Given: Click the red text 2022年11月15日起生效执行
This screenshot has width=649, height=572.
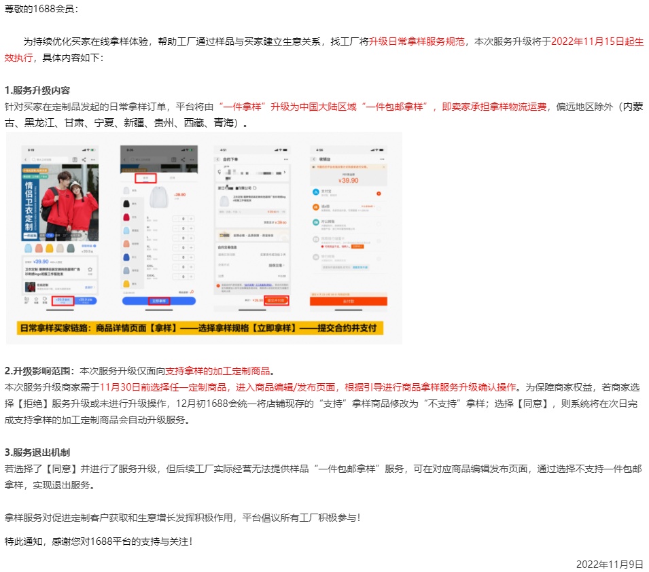Looking at the screenshot, I should coord(597,41).
